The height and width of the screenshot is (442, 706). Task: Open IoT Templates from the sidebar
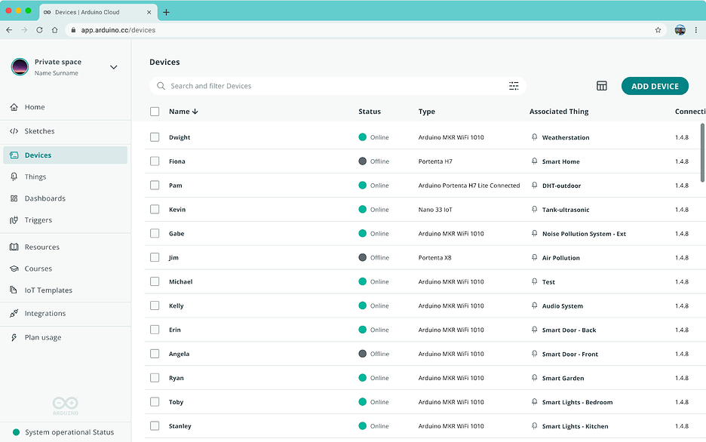pos(47,290)
